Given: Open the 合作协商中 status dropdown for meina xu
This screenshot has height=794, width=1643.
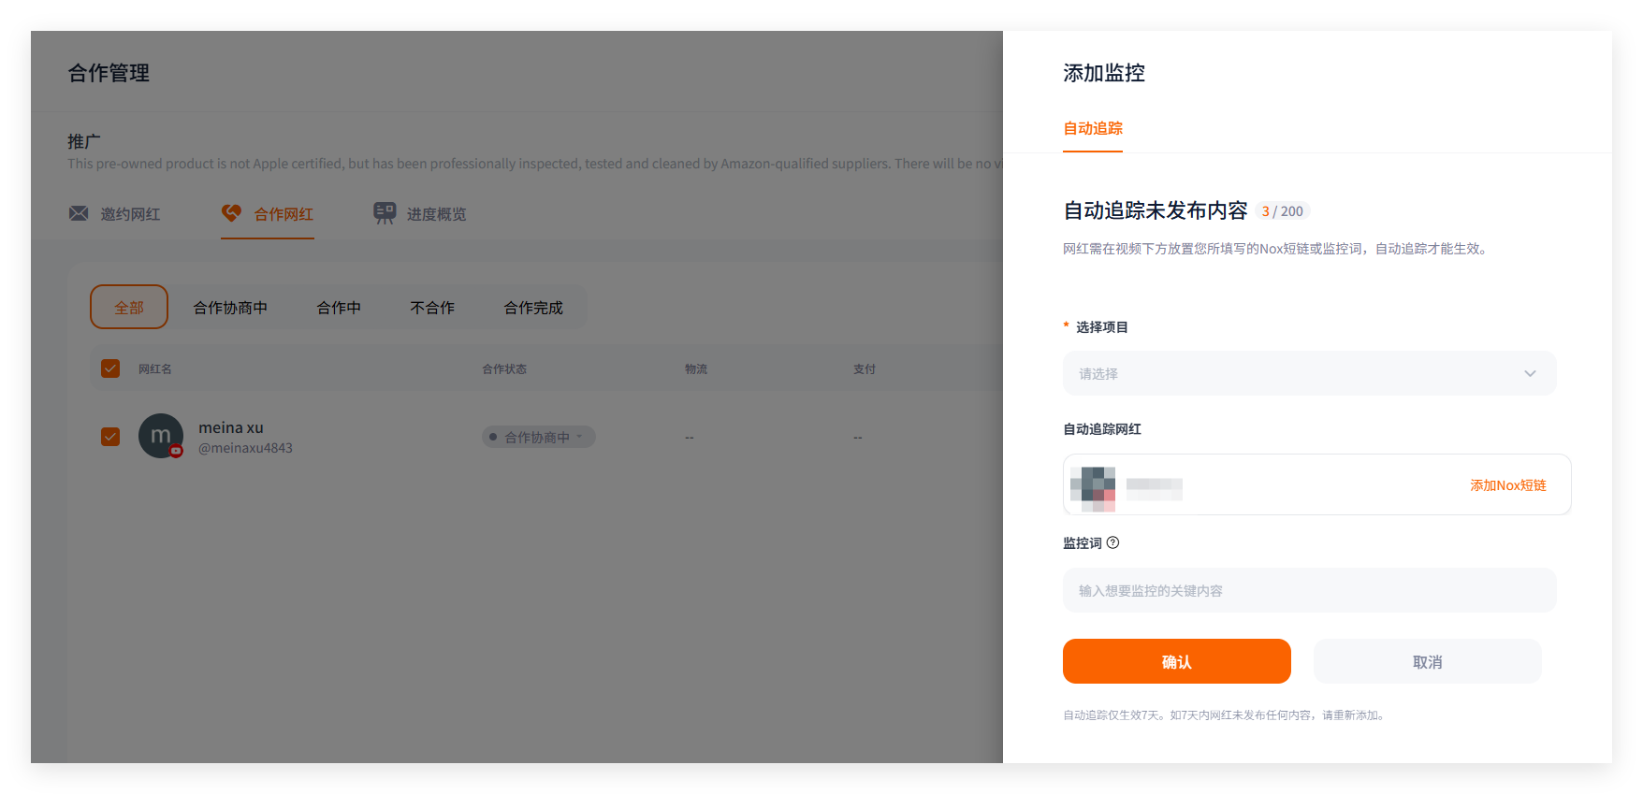Looking at the screenshot, I should (x=538, y=437).
